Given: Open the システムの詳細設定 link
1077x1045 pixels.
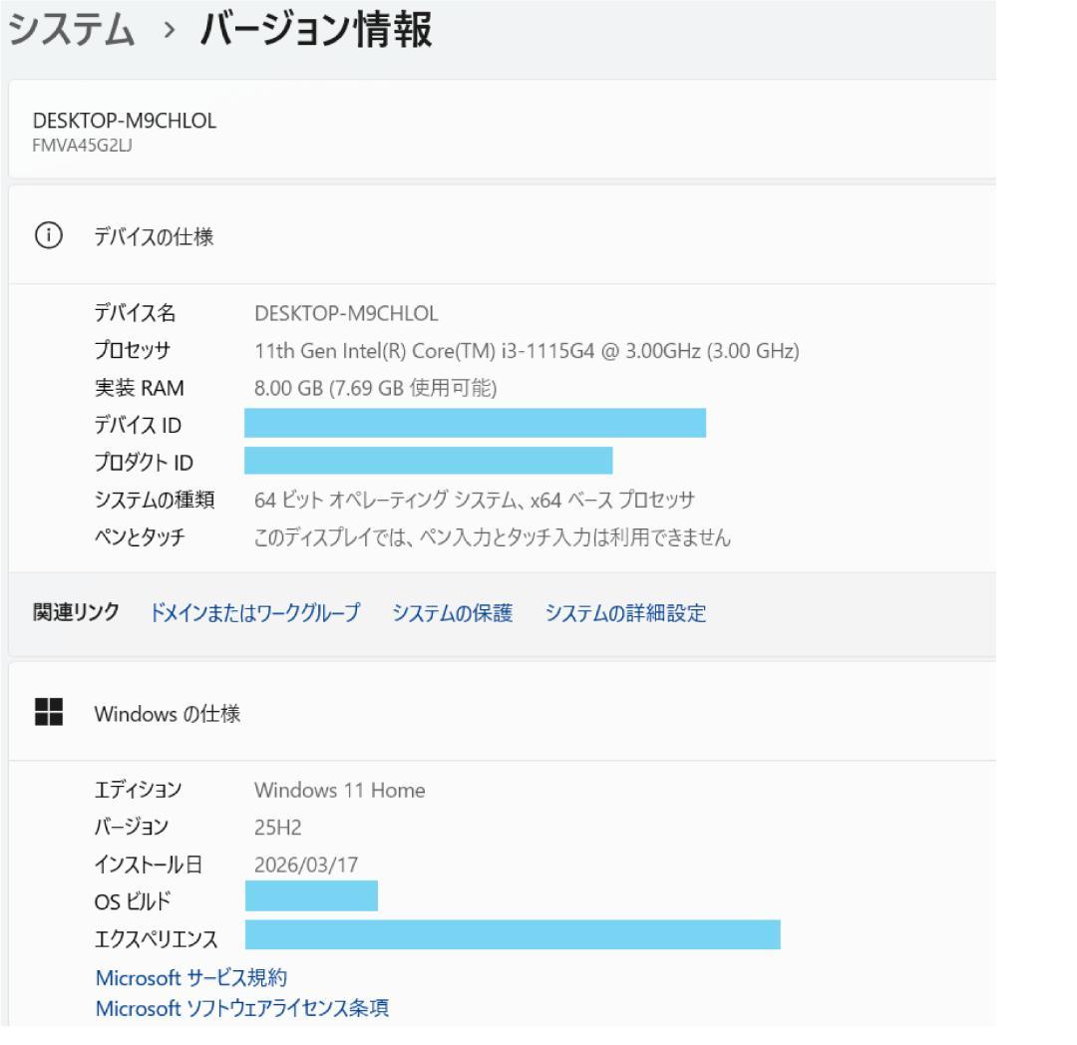Looking at the screenshot, I should point(625,612).
